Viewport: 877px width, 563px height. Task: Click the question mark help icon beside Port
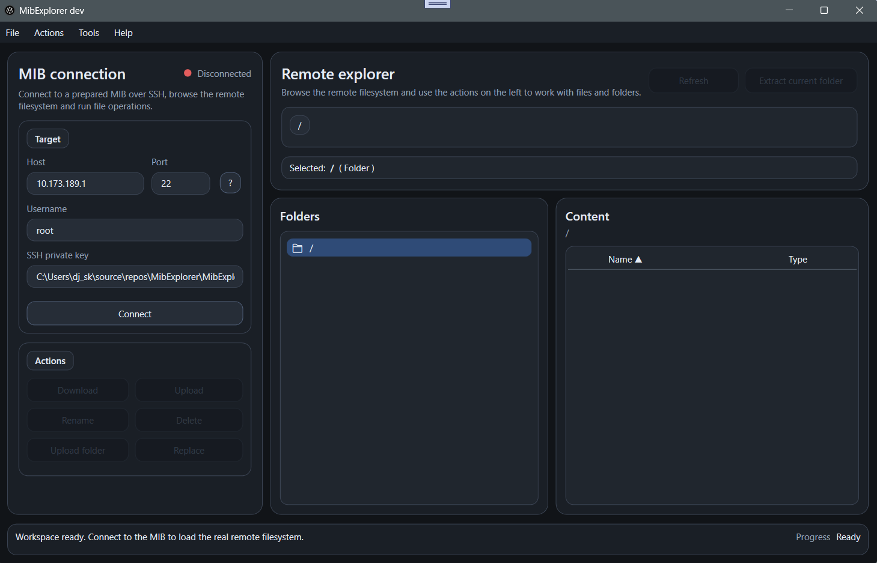click(230, 183)
